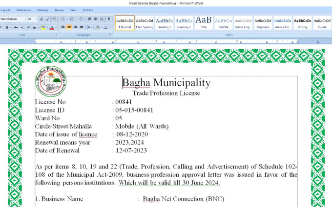Toggle center alignment
The width and height of the screenshot is (332, 207).
coord(69,27)
